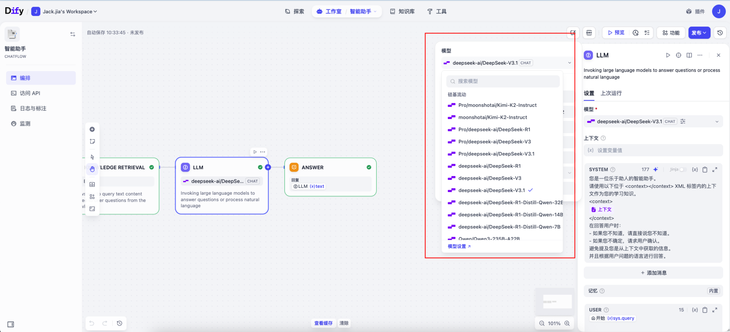Image resolution: width=730 pixels, height=332 pixels.
Task: Open 访问 API in sidebar
Action: pyautogui.click(x=41, y=93)
